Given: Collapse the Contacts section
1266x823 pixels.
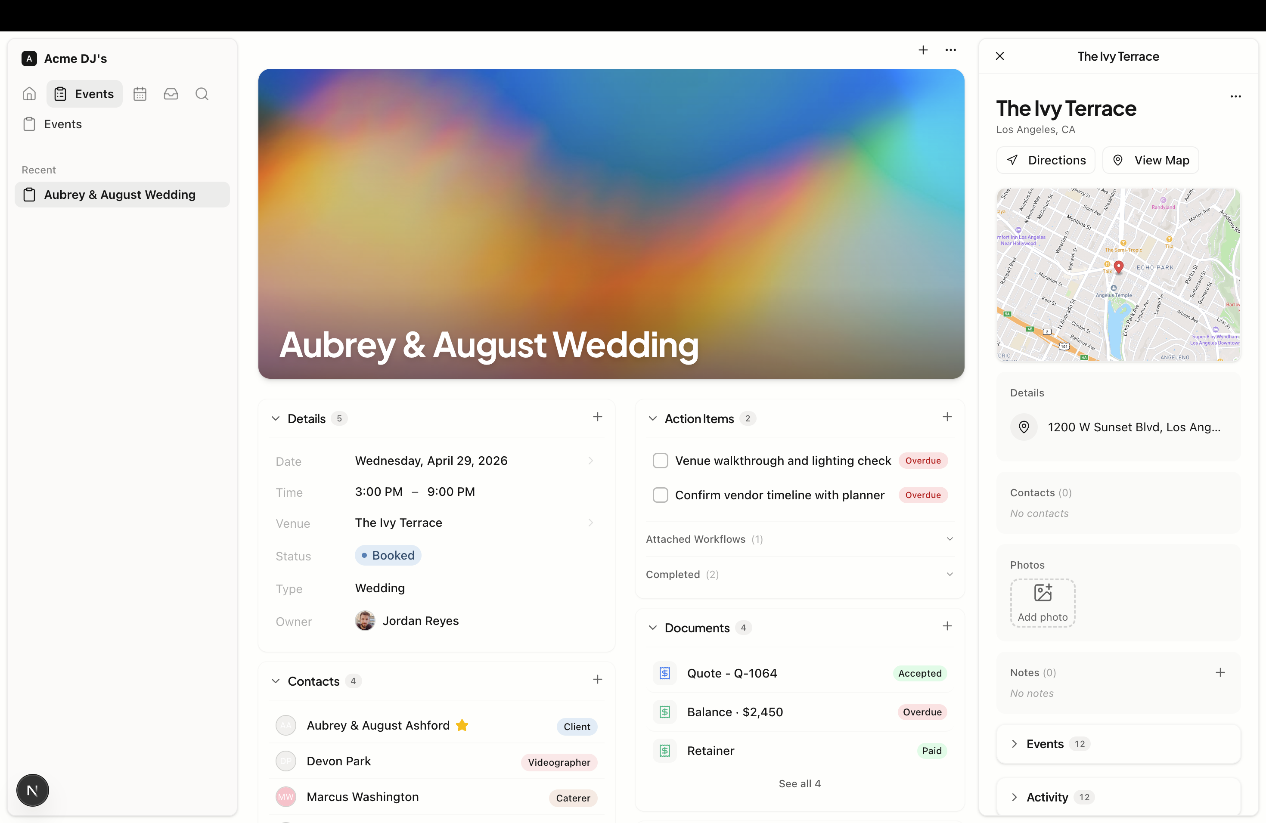Looking at the screenshot, I should 276,681.
